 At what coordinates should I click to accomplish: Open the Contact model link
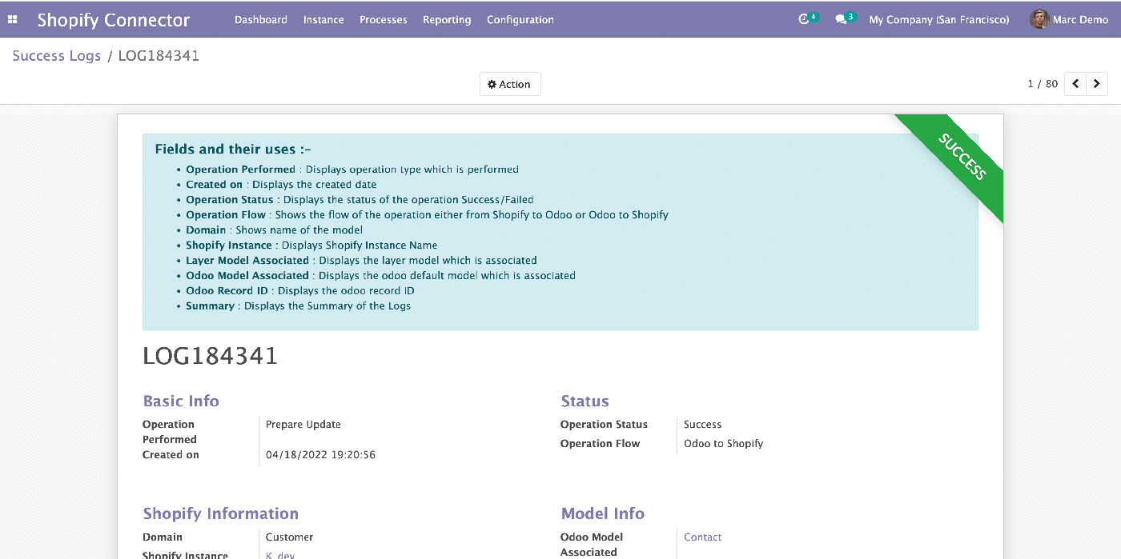[702, 537]
